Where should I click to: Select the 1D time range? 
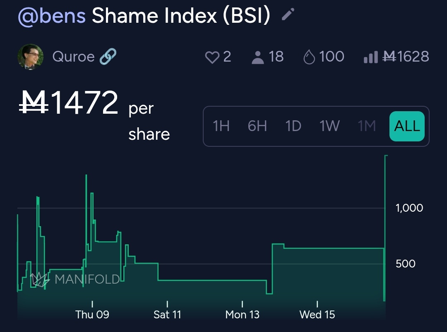coord(293,126)
